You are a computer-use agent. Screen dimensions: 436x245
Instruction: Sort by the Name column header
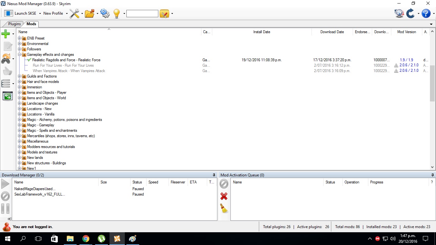coord(109,32)
